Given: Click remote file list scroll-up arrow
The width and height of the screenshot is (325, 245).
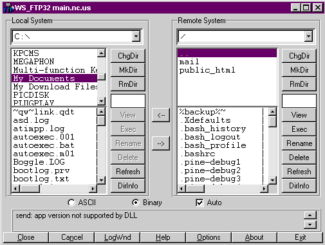Looking at the screenshot, I should click(272, 111).
